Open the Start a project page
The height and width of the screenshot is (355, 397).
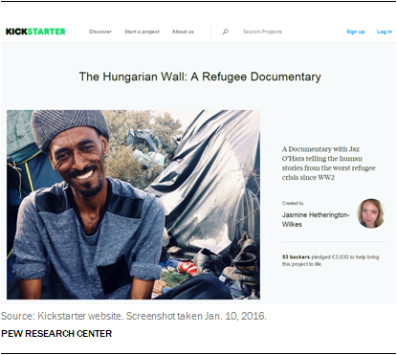142,32
